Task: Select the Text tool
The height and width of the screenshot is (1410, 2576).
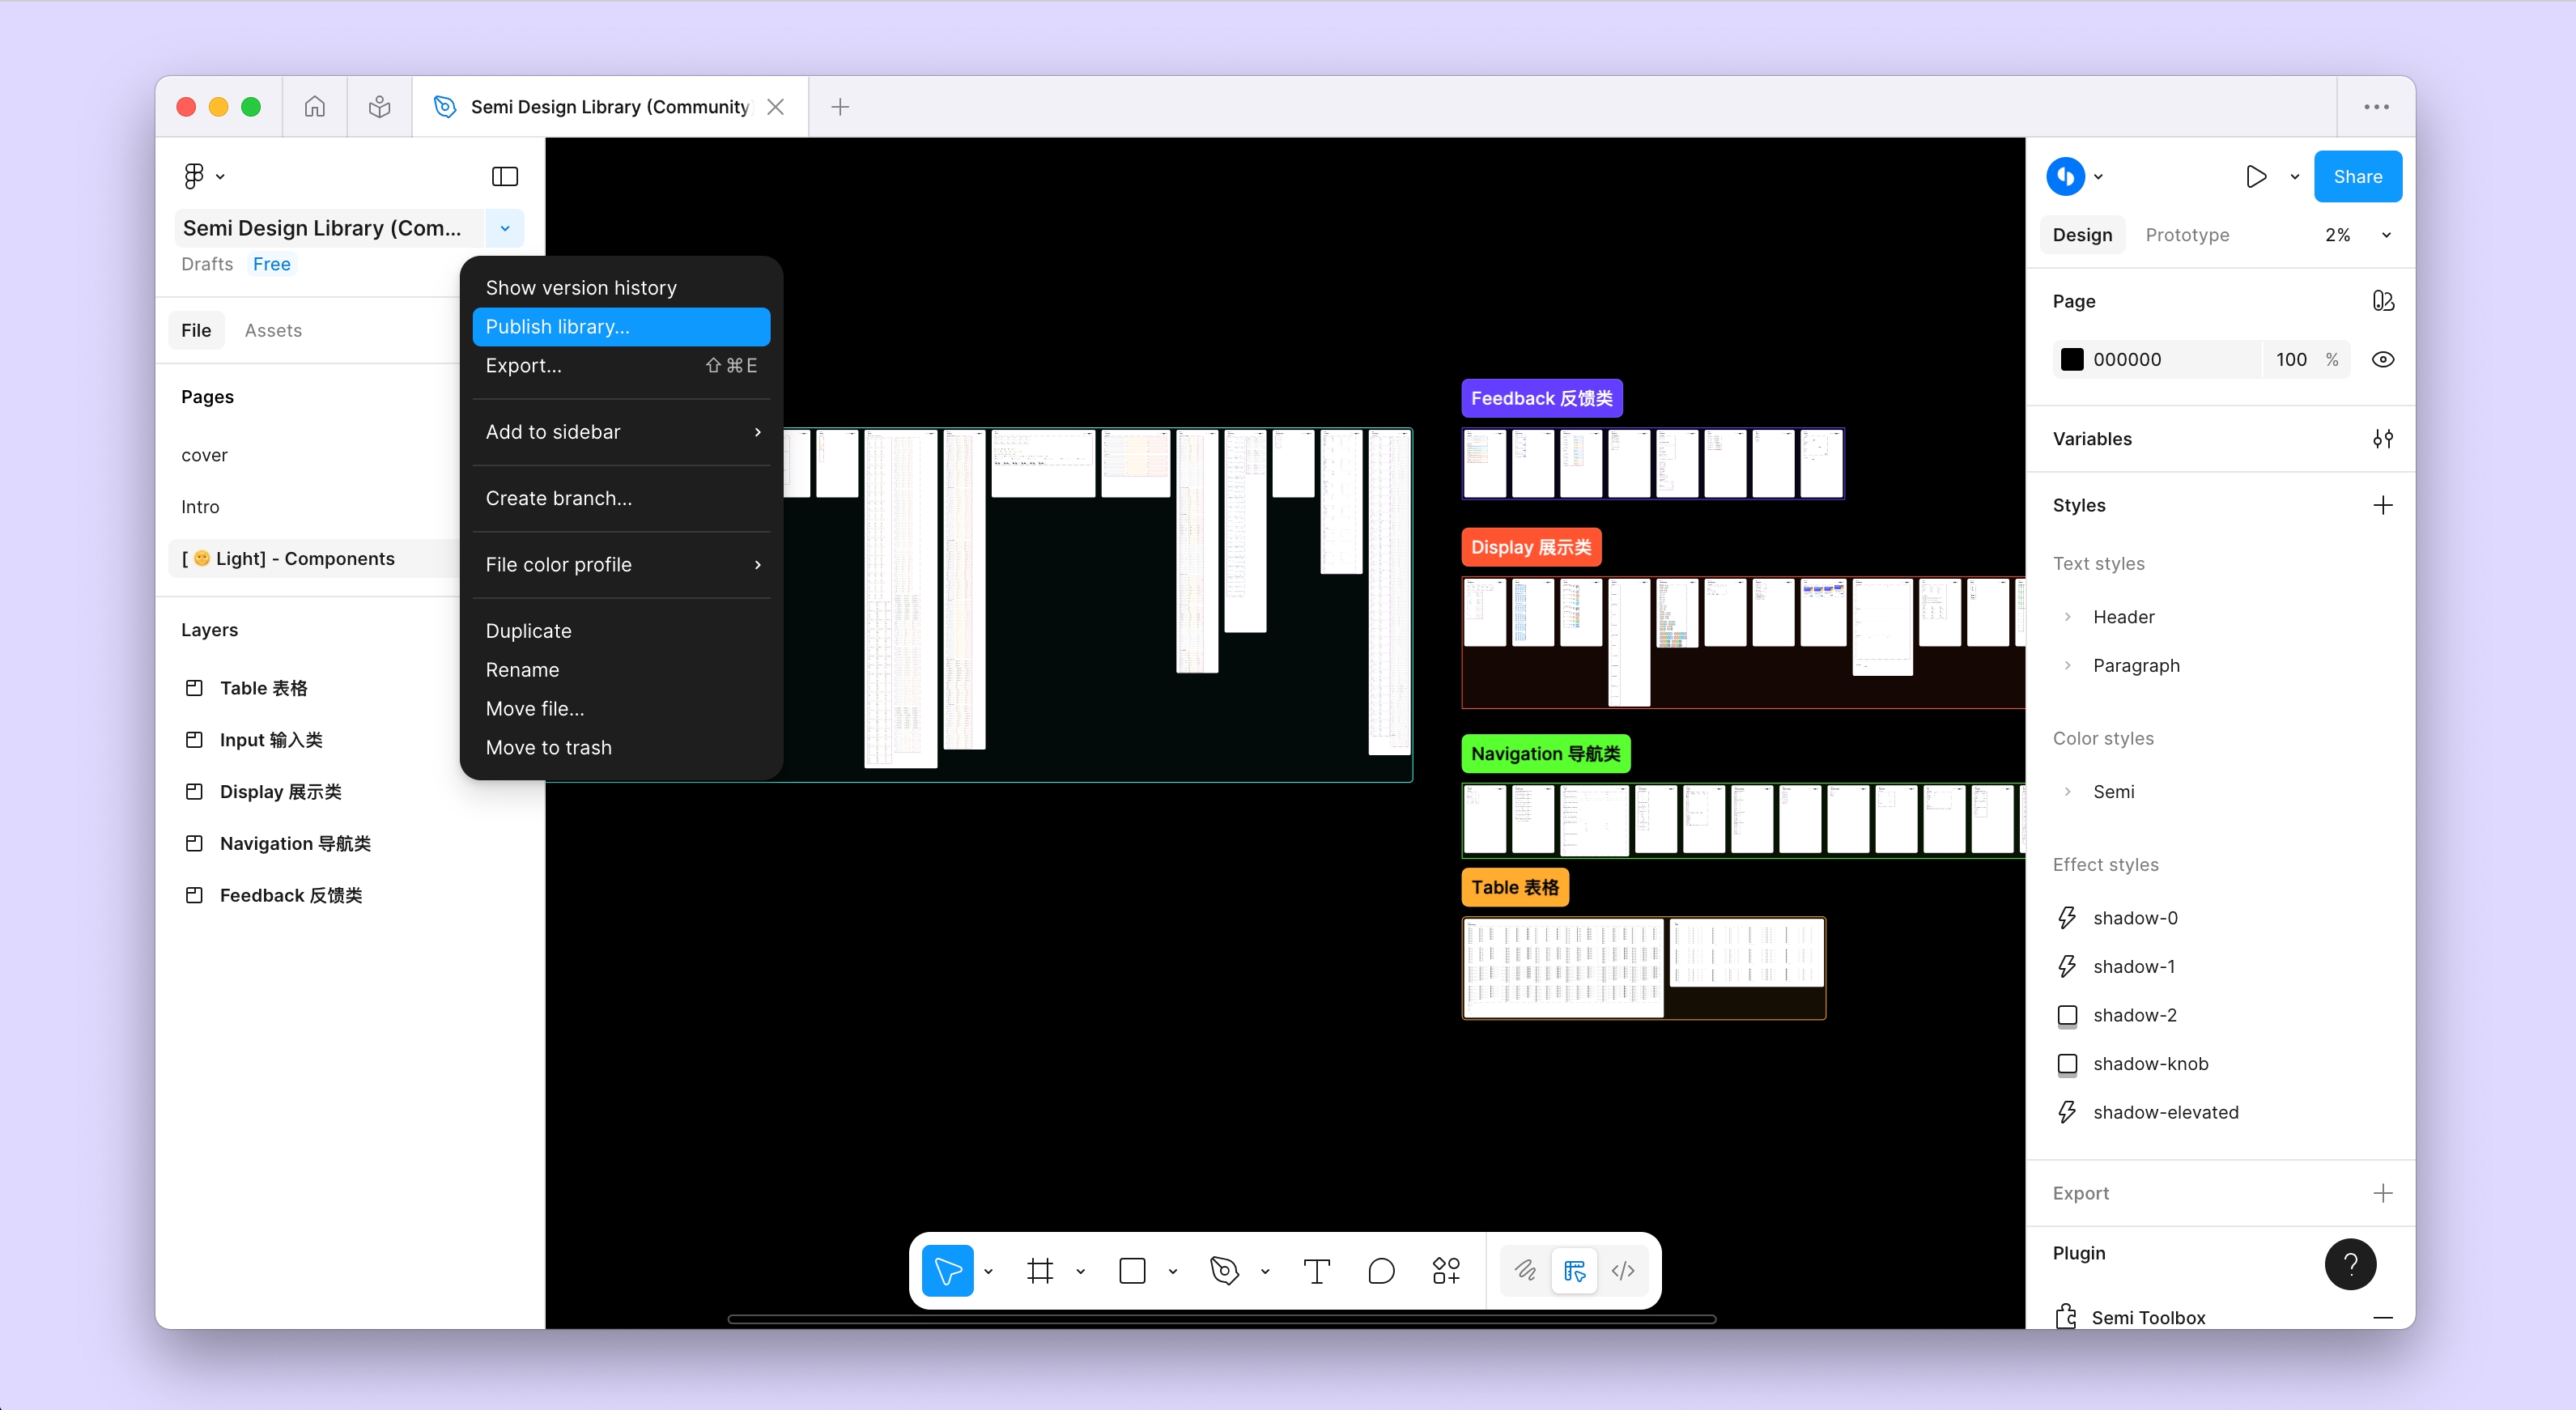Action: (1316, 1270)
